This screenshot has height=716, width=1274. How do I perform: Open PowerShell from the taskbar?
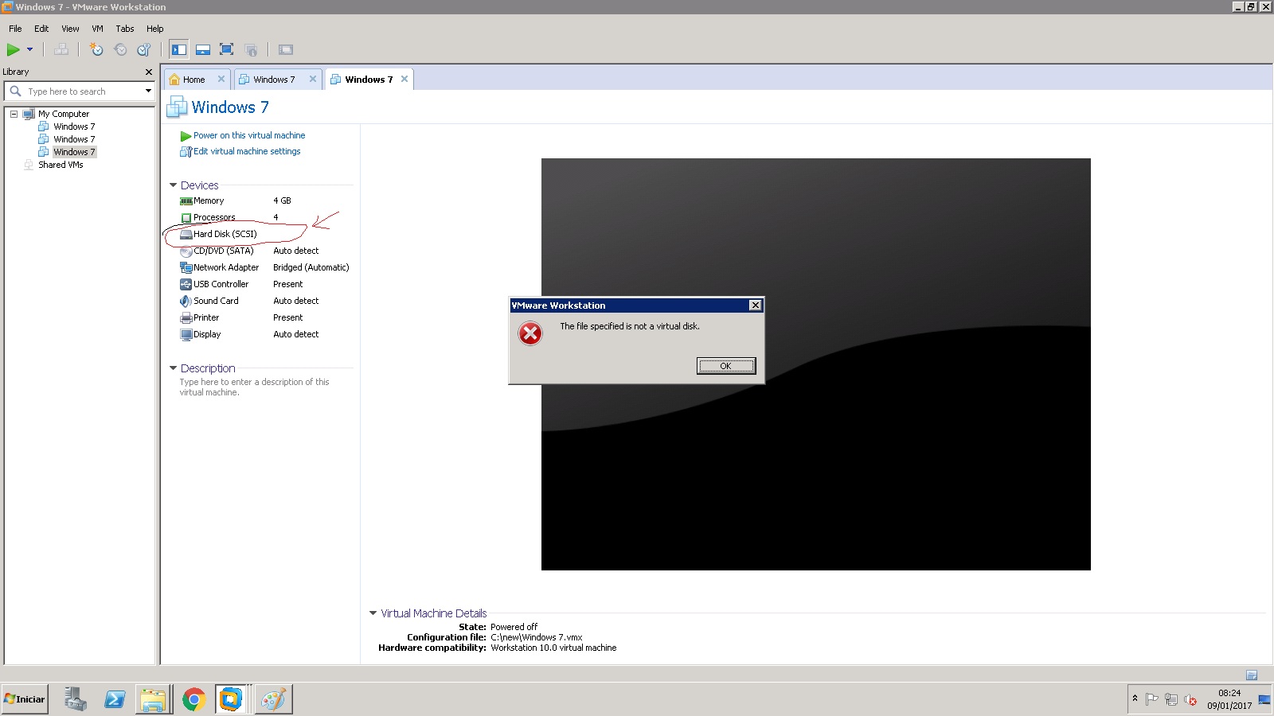115,699
